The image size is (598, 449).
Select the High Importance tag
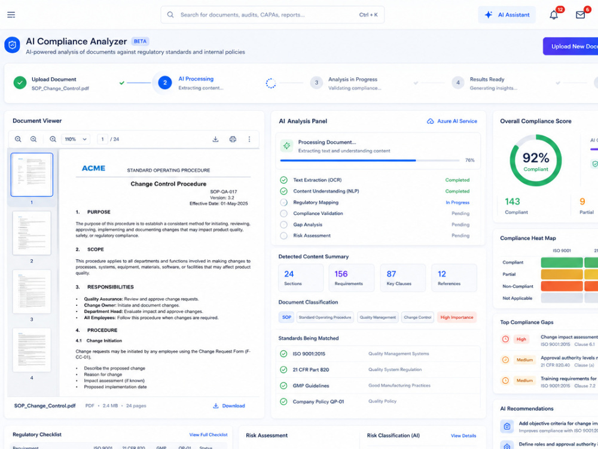[457, 317]
